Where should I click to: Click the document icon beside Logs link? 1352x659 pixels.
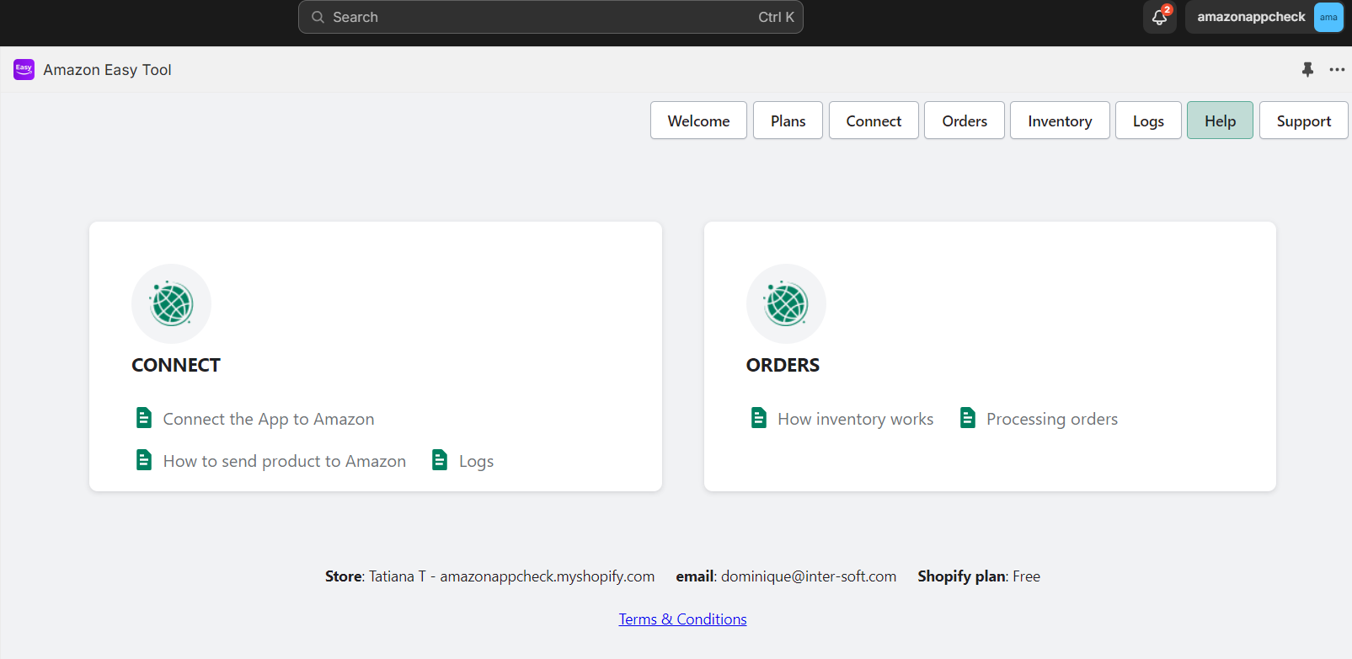tap(440, 460)
